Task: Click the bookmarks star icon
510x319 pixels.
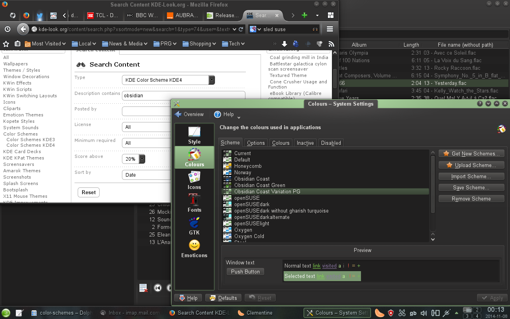Action: point(6,44)
